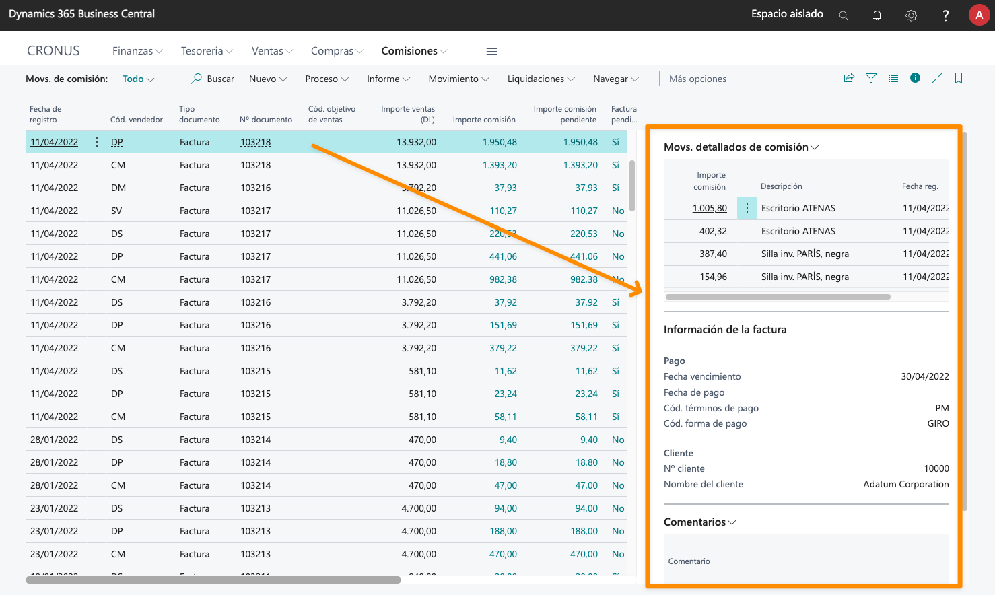Toggle the FactBox information icon

click(x=915, y=78)
